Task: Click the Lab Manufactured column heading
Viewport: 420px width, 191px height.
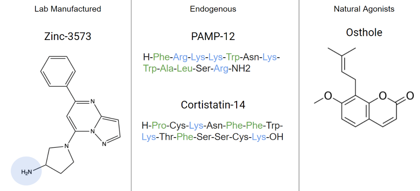Action: [x=68, y=9]
